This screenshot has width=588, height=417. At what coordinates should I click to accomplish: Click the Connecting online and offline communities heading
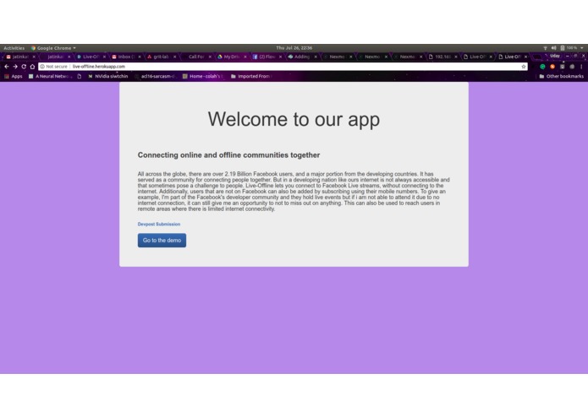[228, 154]
